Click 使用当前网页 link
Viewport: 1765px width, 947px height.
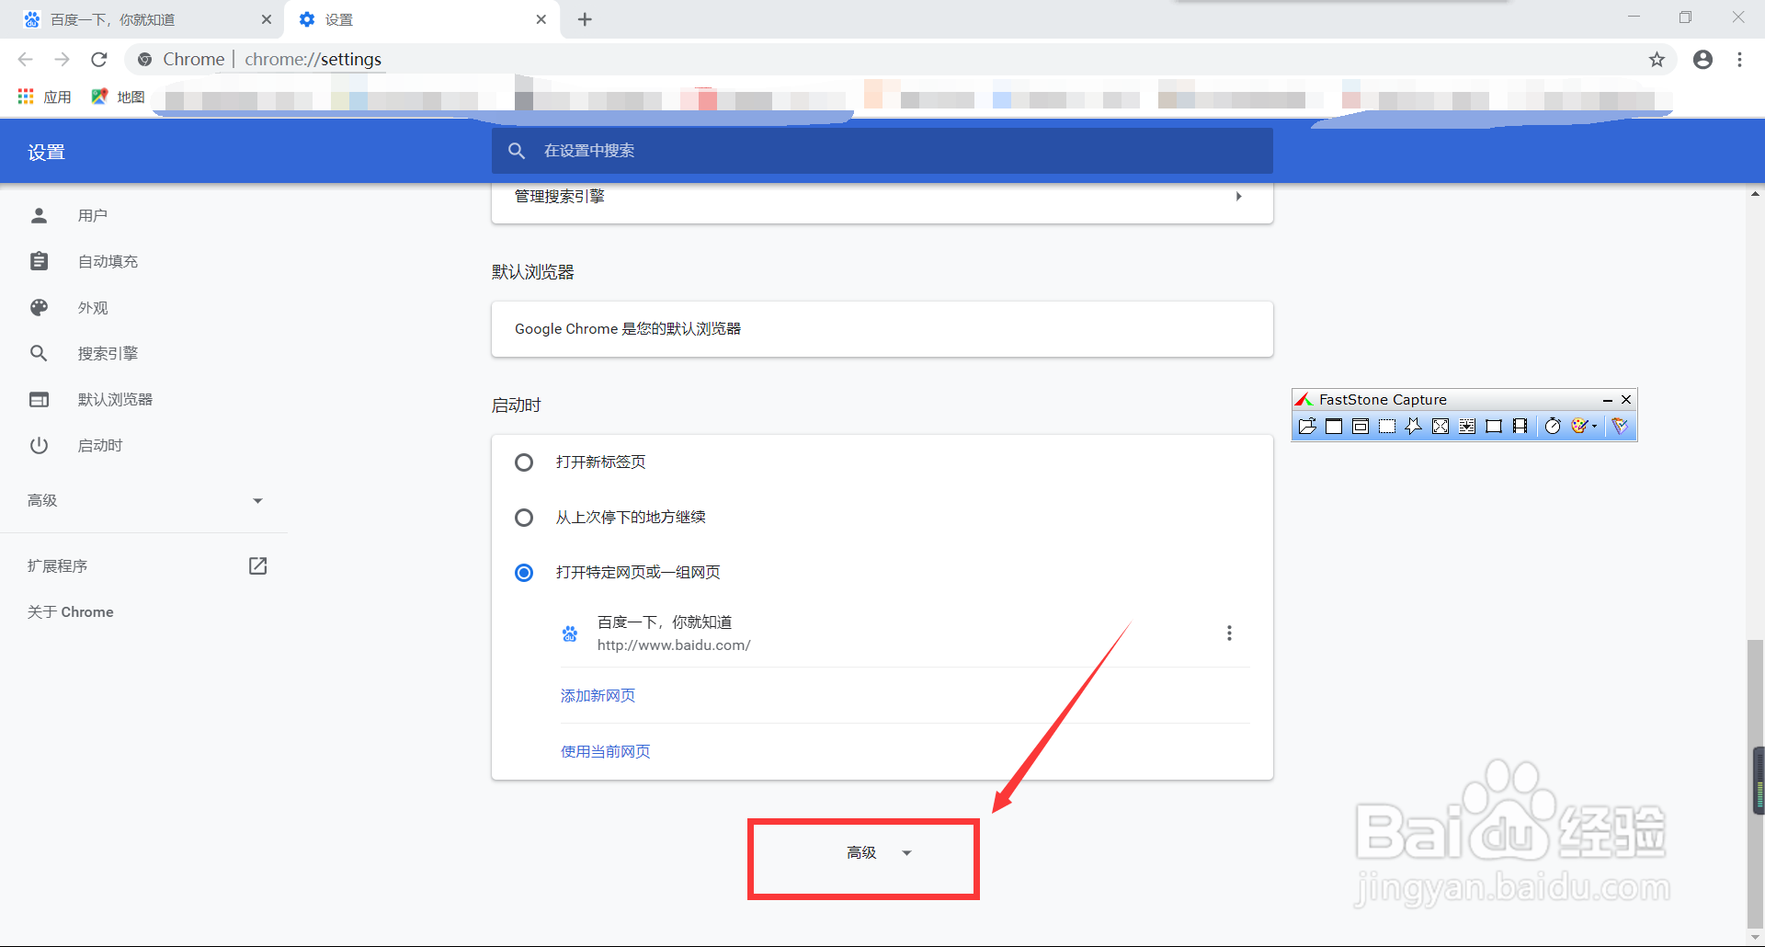tap(606, 752)
